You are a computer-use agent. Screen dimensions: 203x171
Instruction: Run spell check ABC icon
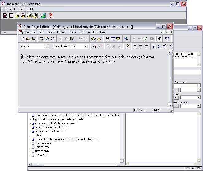(x=53, y=38)
